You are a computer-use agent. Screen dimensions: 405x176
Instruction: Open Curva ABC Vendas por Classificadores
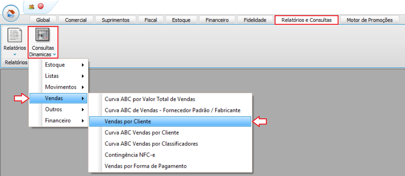170,144
